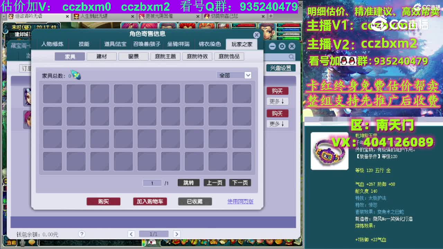Close the 更被光阴苦催 tab
Screen dimensions: 443x249
[198, 16]
